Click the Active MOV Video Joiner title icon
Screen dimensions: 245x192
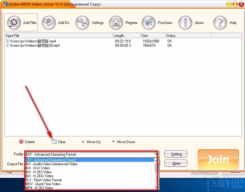pyautogui.click(x=6, y=4)
